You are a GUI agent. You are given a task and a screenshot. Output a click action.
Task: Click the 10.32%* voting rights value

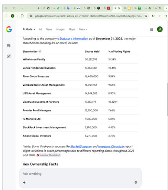coord(113,102)
